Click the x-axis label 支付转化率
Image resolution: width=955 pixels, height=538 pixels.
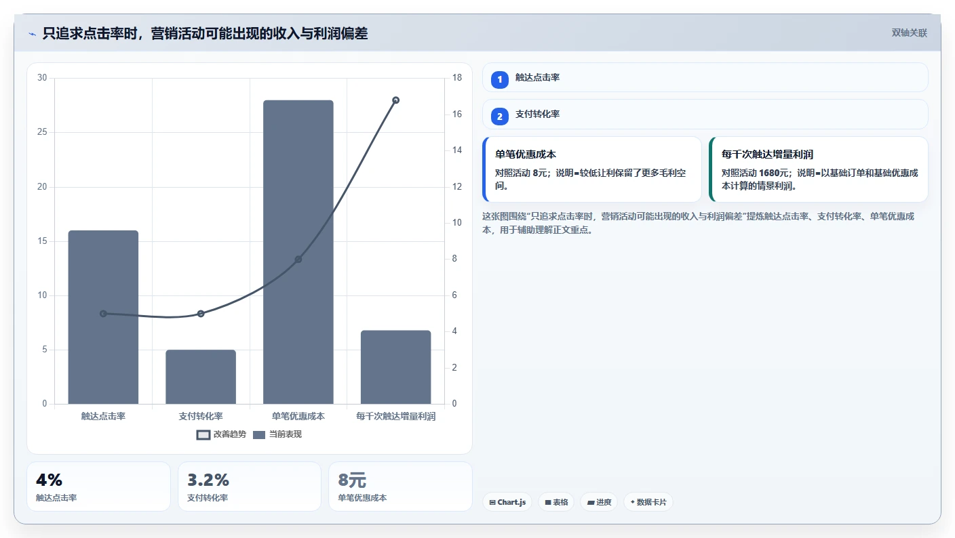pos(201,416)
